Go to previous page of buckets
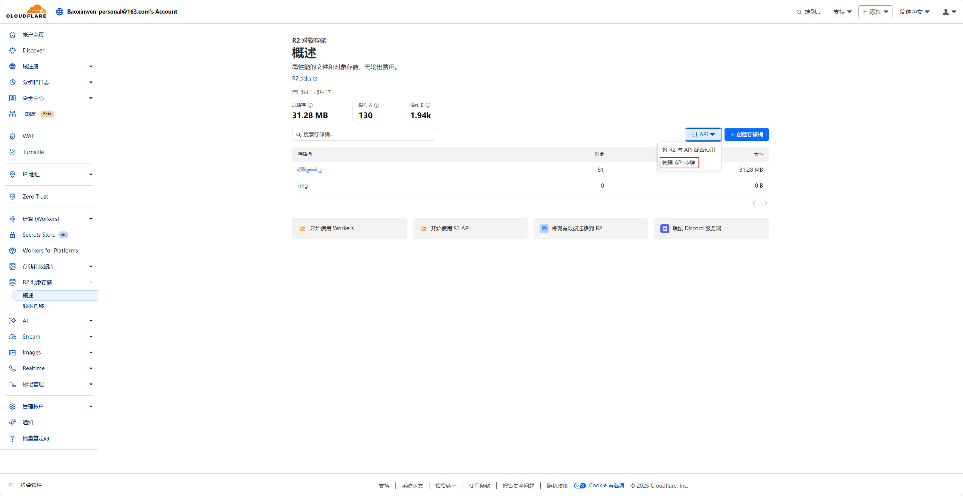Image resolution: width=963 pixels, height=496 pixels. tap(754, 203)
